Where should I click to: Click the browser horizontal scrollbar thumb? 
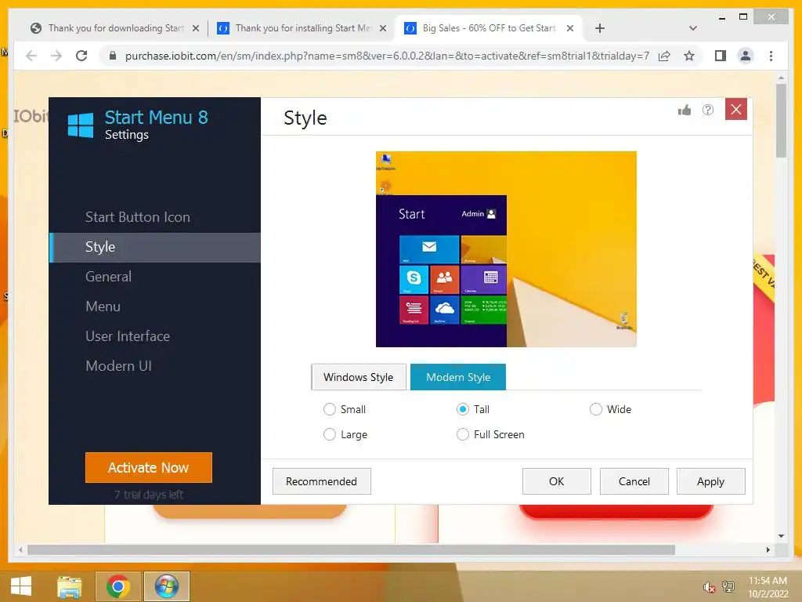(351, 550)
